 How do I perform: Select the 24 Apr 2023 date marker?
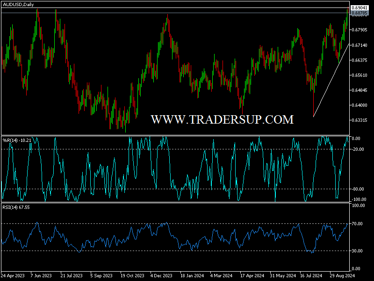tap(13, 276)
